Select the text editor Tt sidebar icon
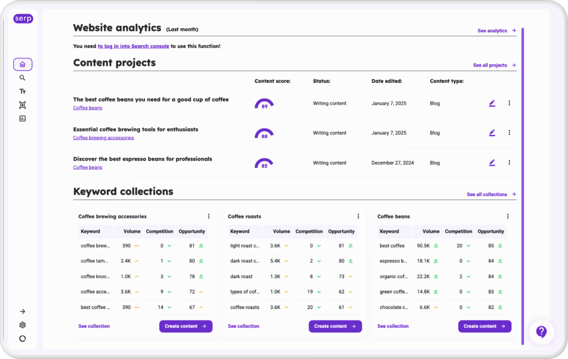The image size is (568, 359). [23, 91]
